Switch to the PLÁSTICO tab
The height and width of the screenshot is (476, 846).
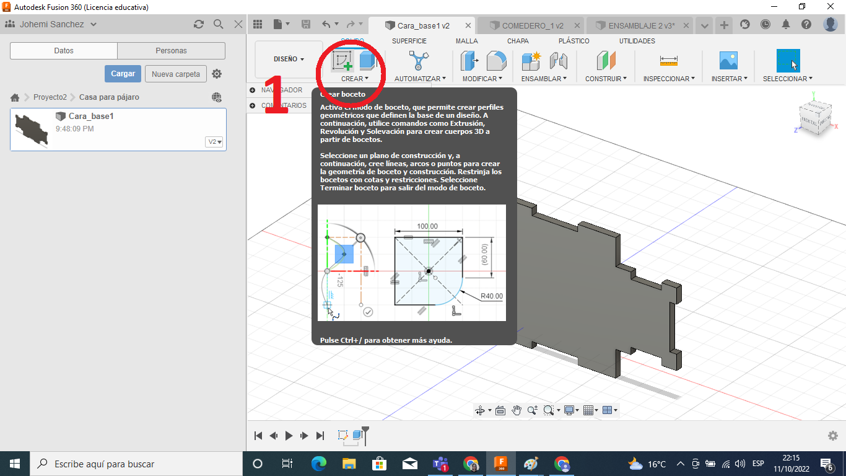pos(573,41)
